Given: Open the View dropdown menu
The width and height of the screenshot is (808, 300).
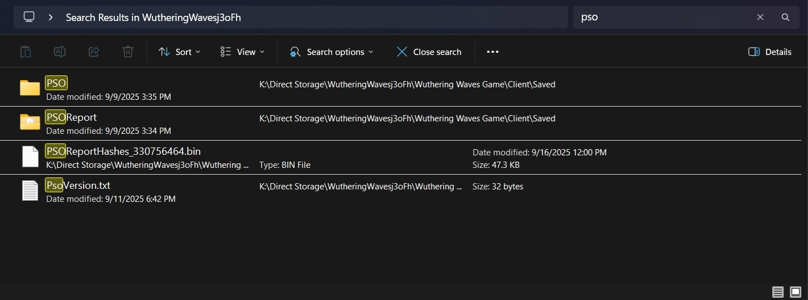Looking at the screenshot, I should (x=243, y=52).
